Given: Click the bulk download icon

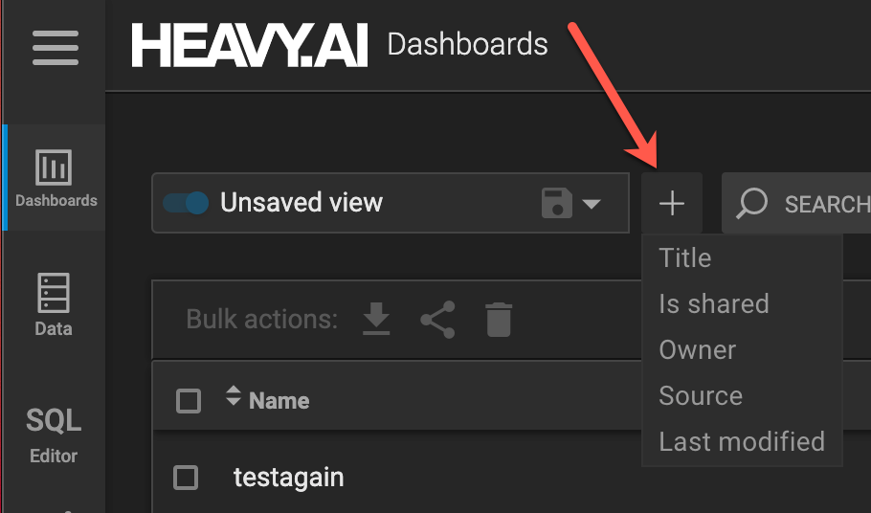Looking at the screenshot, I should click(x=376, y=320).
